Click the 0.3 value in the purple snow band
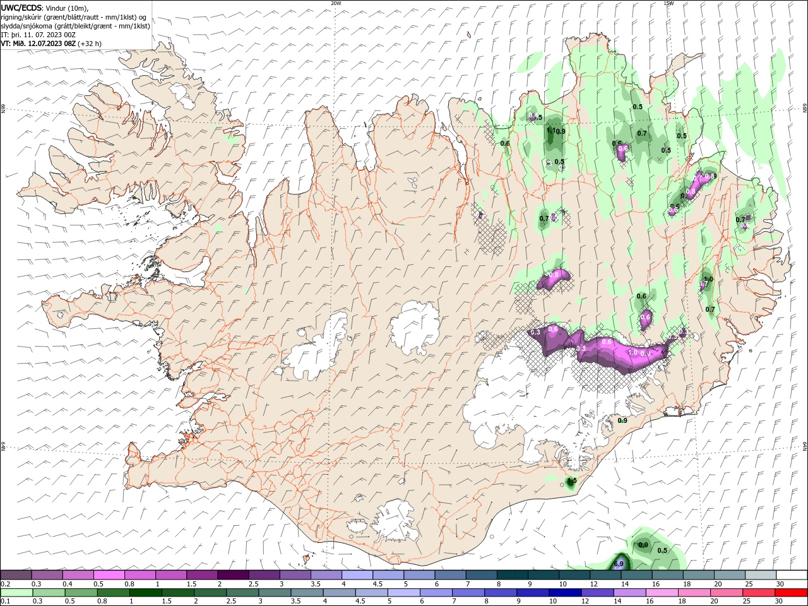This screenshot has height=606, width=808. (x=535, y=332)
